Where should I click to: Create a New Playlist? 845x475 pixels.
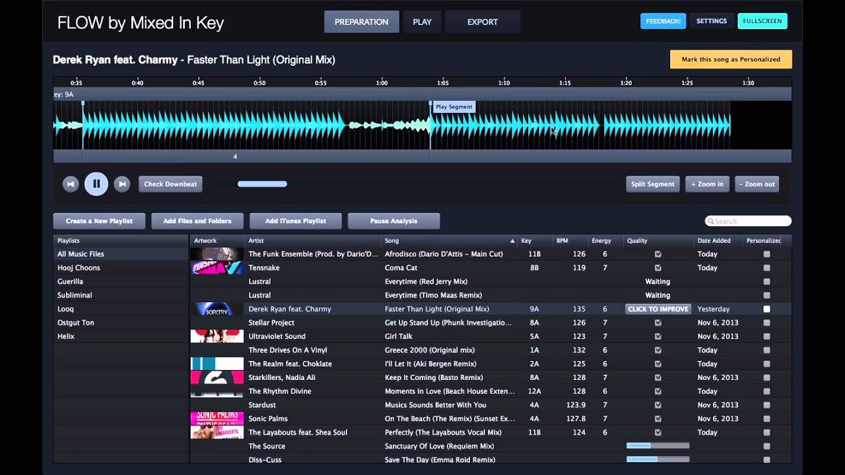click(x=99, y=221)
